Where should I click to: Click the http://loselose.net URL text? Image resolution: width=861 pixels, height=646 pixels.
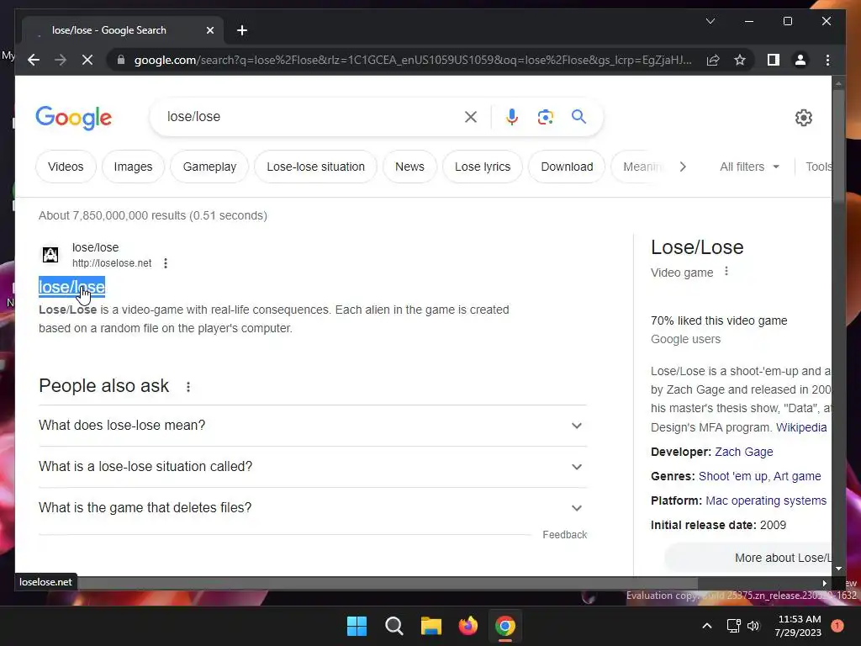112,263
